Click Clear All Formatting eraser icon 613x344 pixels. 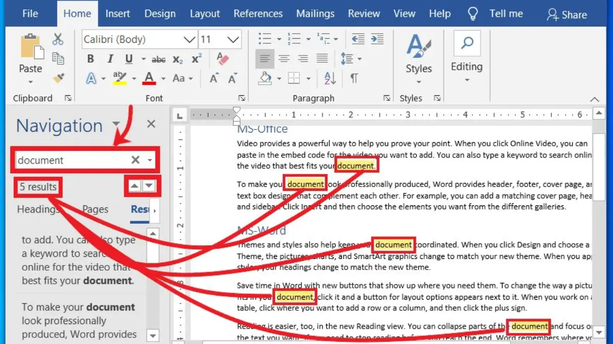pos(223,59)
